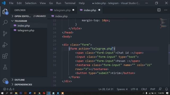The height and width of the screenshot is (95, 170).
Task: Click the unsaved dot on index.php tab
Action: (x=99, y=10)
